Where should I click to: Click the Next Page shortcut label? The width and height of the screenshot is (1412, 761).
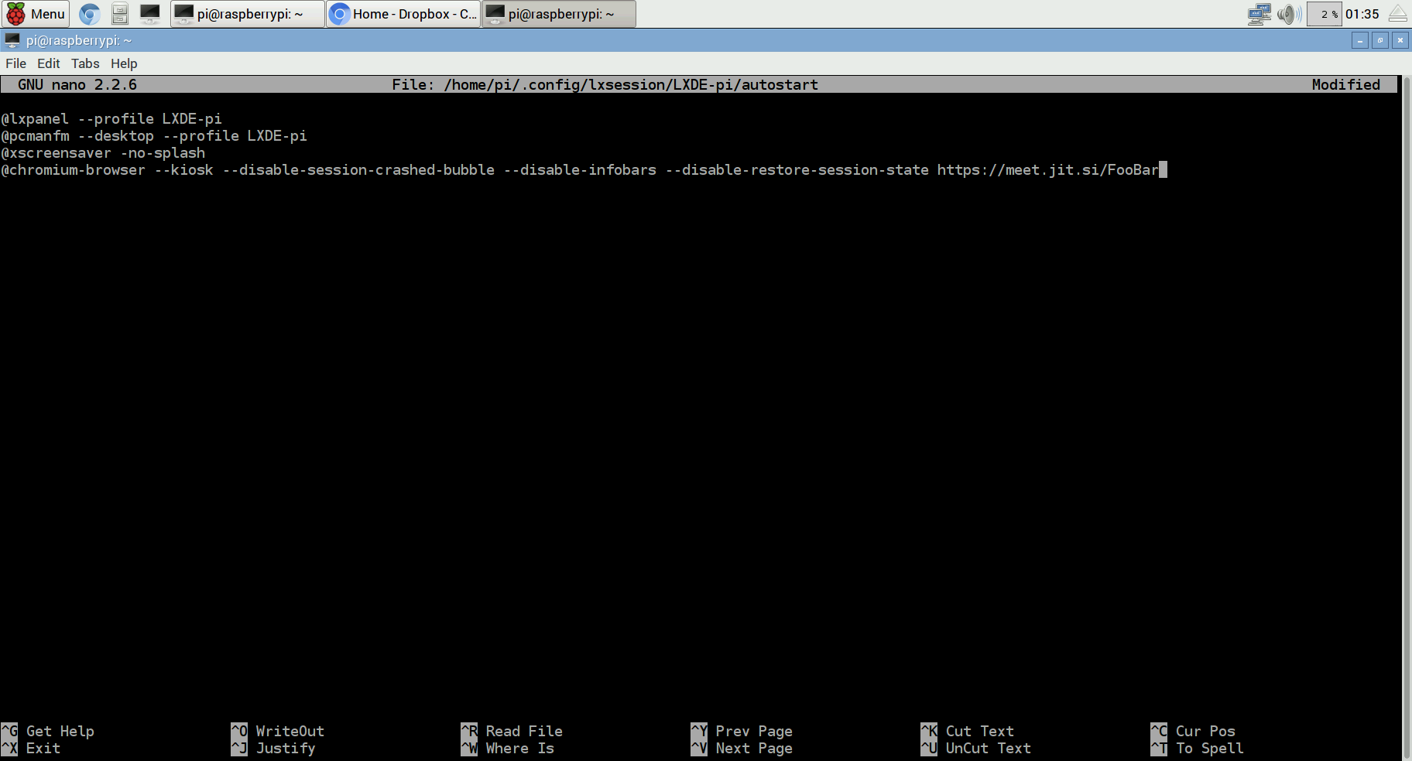pos(754,749)
